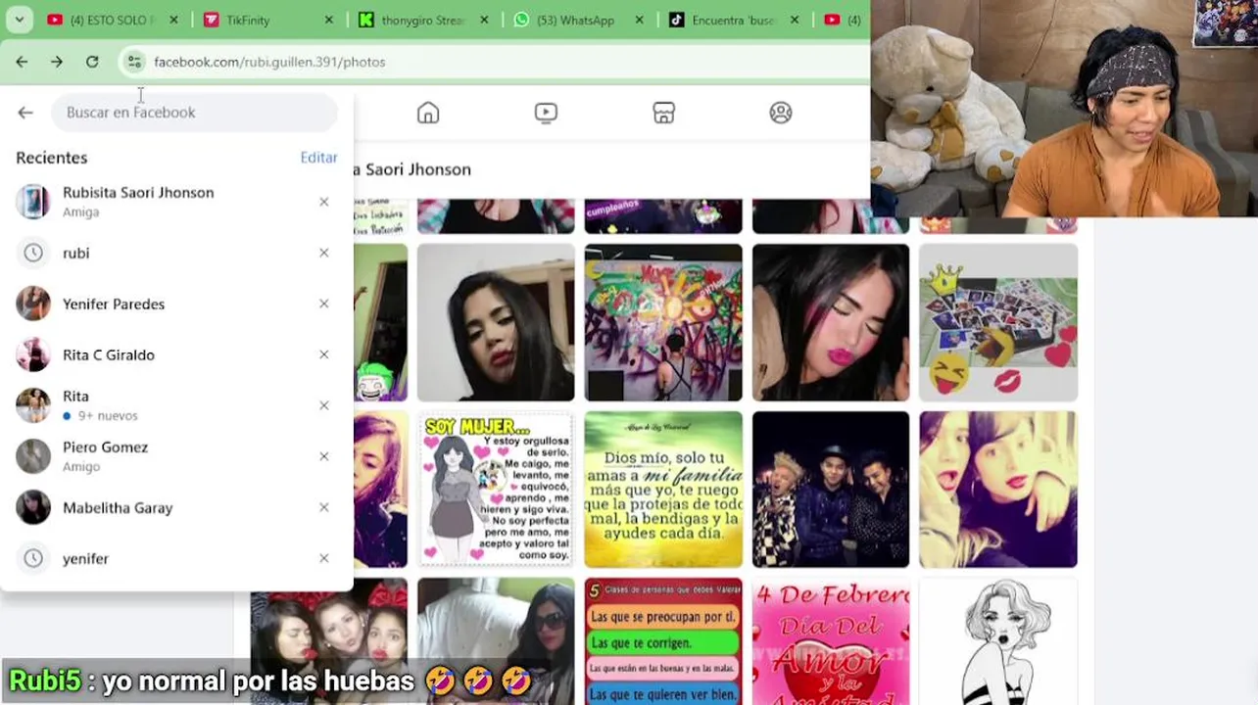This screenshot has height=705, width=1258.
Task: Close the thonygiro Stream tab
Action: click(x=483, y=20)
